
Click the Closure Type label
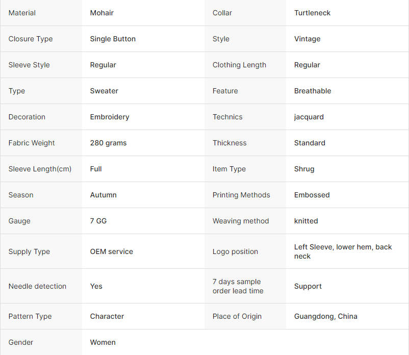[x=31, y=39]
